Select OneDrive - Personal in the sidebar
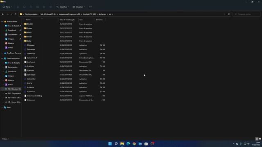The width and height of the screenshot is (262, 147). click(13, 53)
